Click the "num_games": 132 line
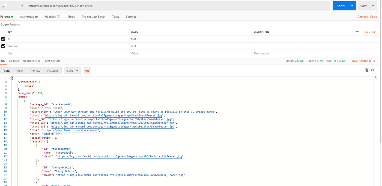 pyautogui.click(x=30, y=93)
